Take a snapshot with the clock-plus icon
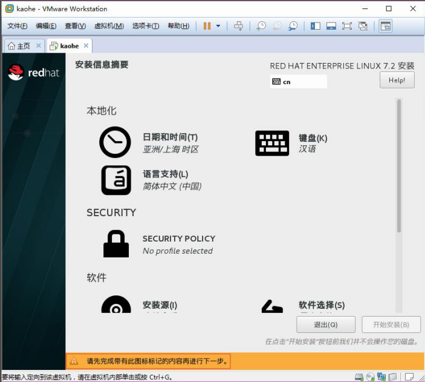 pyautogui.click(x=261, y=26)
